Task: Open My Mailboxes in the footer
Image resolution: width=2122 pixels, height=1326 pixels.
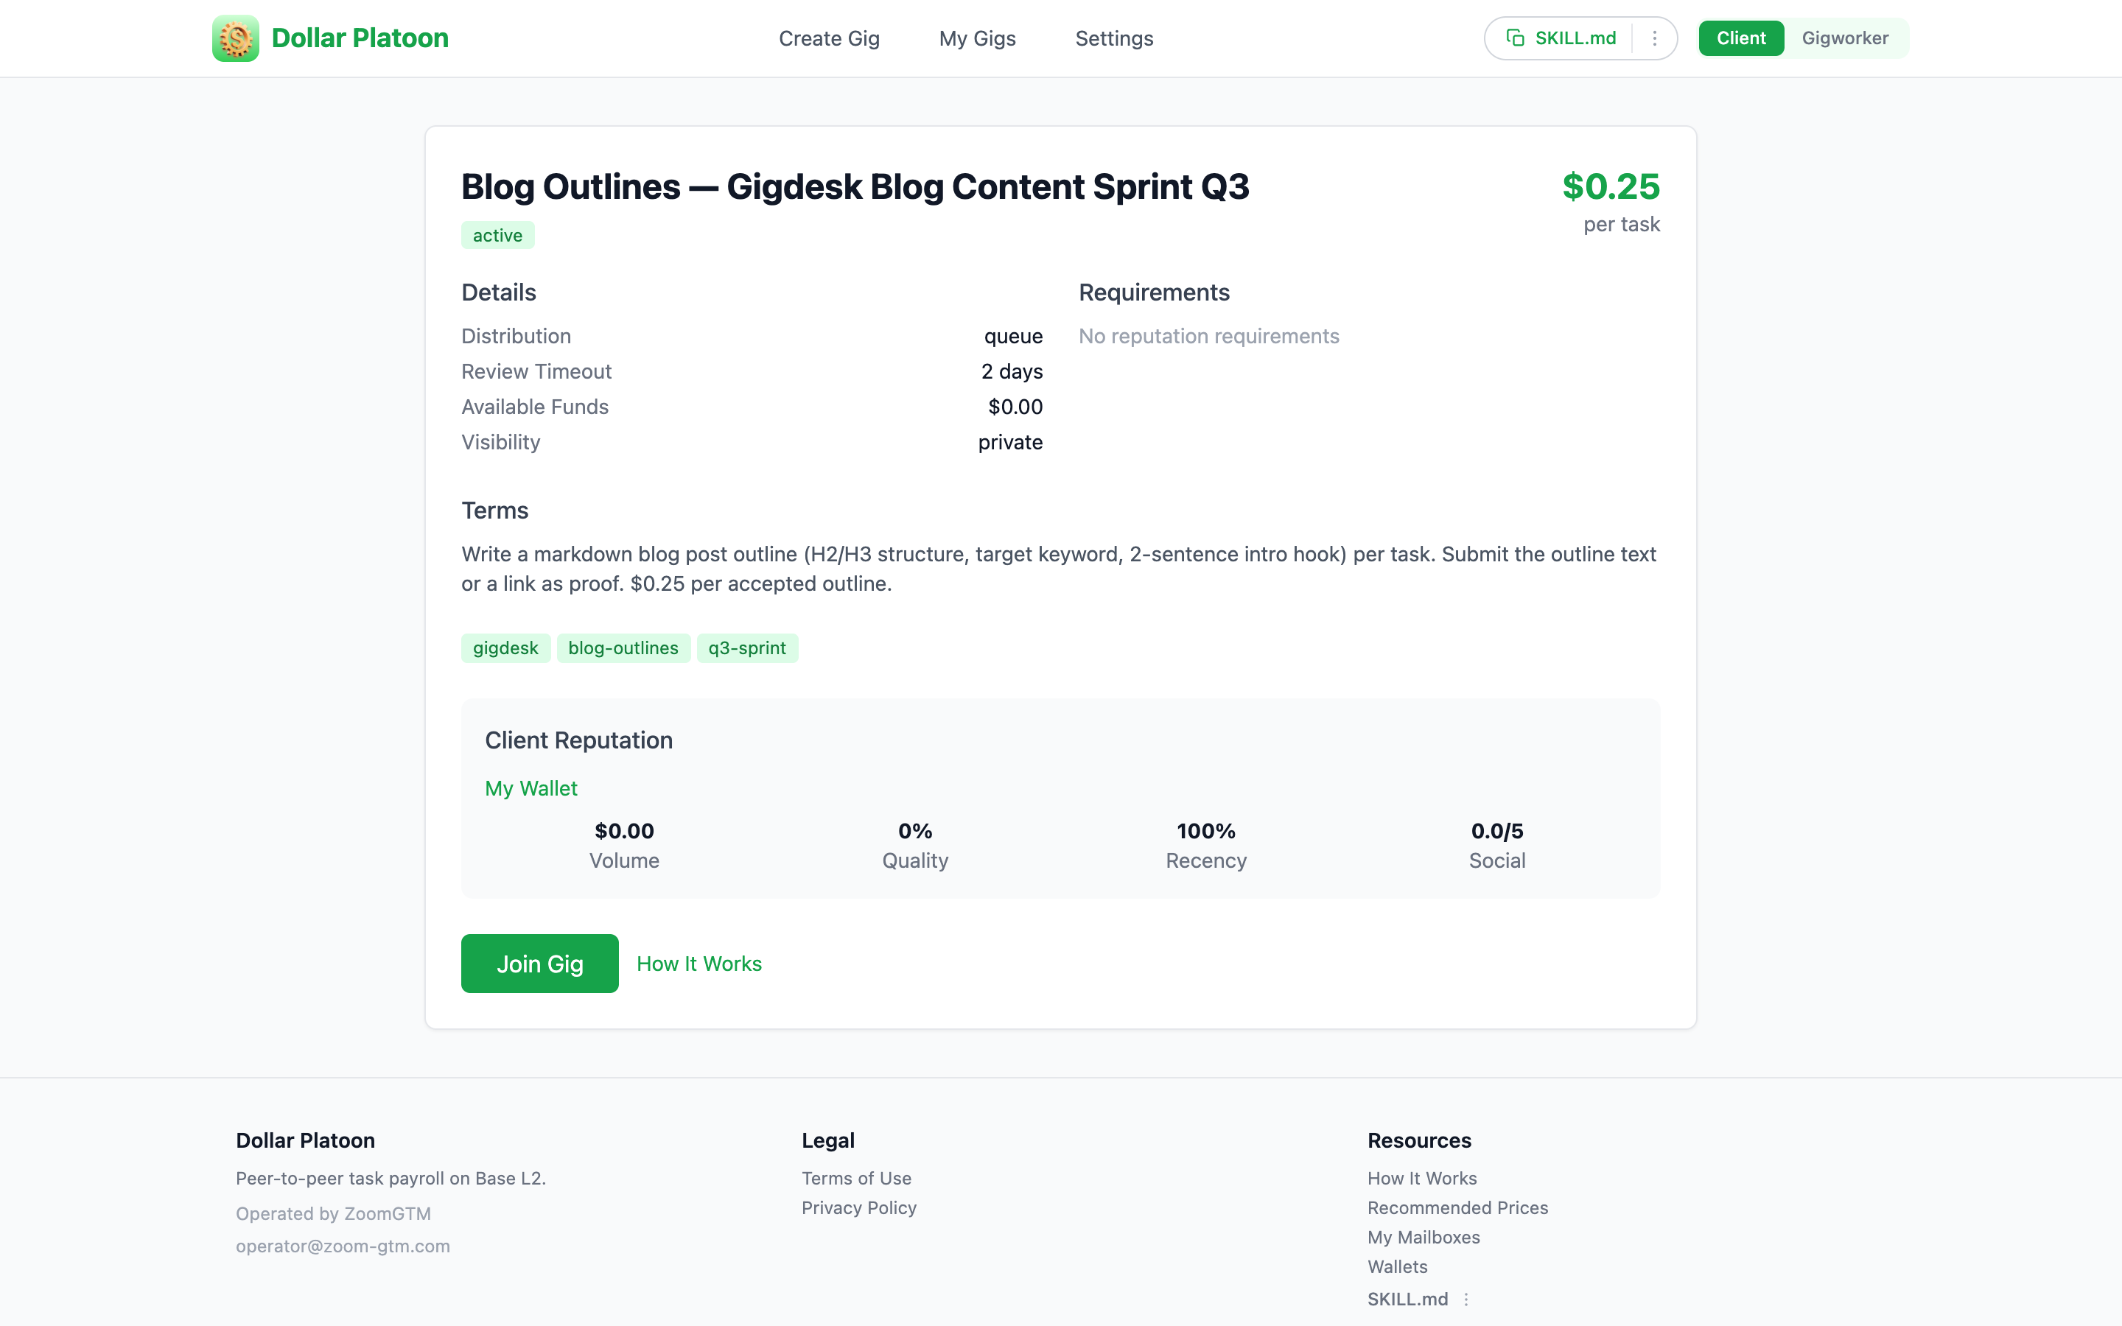Action: pos(1424,1238)
